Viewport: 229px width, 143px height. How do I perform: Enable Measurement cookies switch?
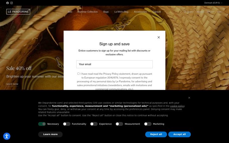119,124
